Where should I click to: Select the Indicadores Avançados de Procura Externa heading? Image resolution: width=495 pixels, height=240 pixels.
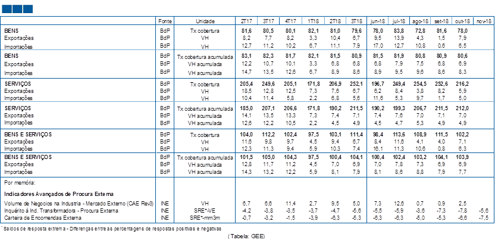point(58,194)
